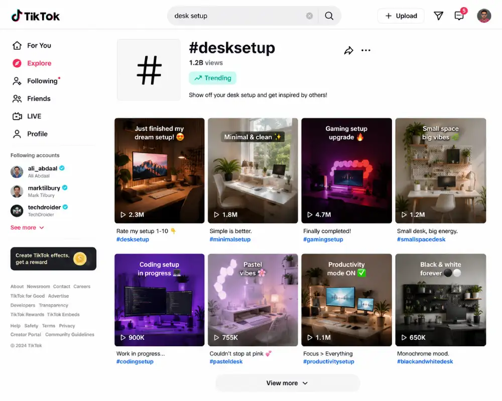Click the Trending badge
The image size is (502, 401).
pyautogui.click(x=212, y=78)
